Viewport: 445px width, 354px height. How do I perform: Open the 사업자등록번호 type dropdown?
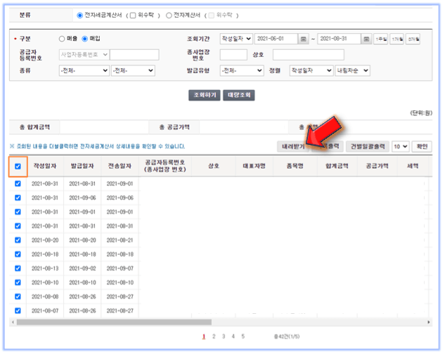tap(84, 55)
